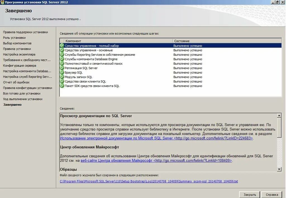286x198 pixels.
Task: Click the Правила установки step
Action: coord(17,49)
